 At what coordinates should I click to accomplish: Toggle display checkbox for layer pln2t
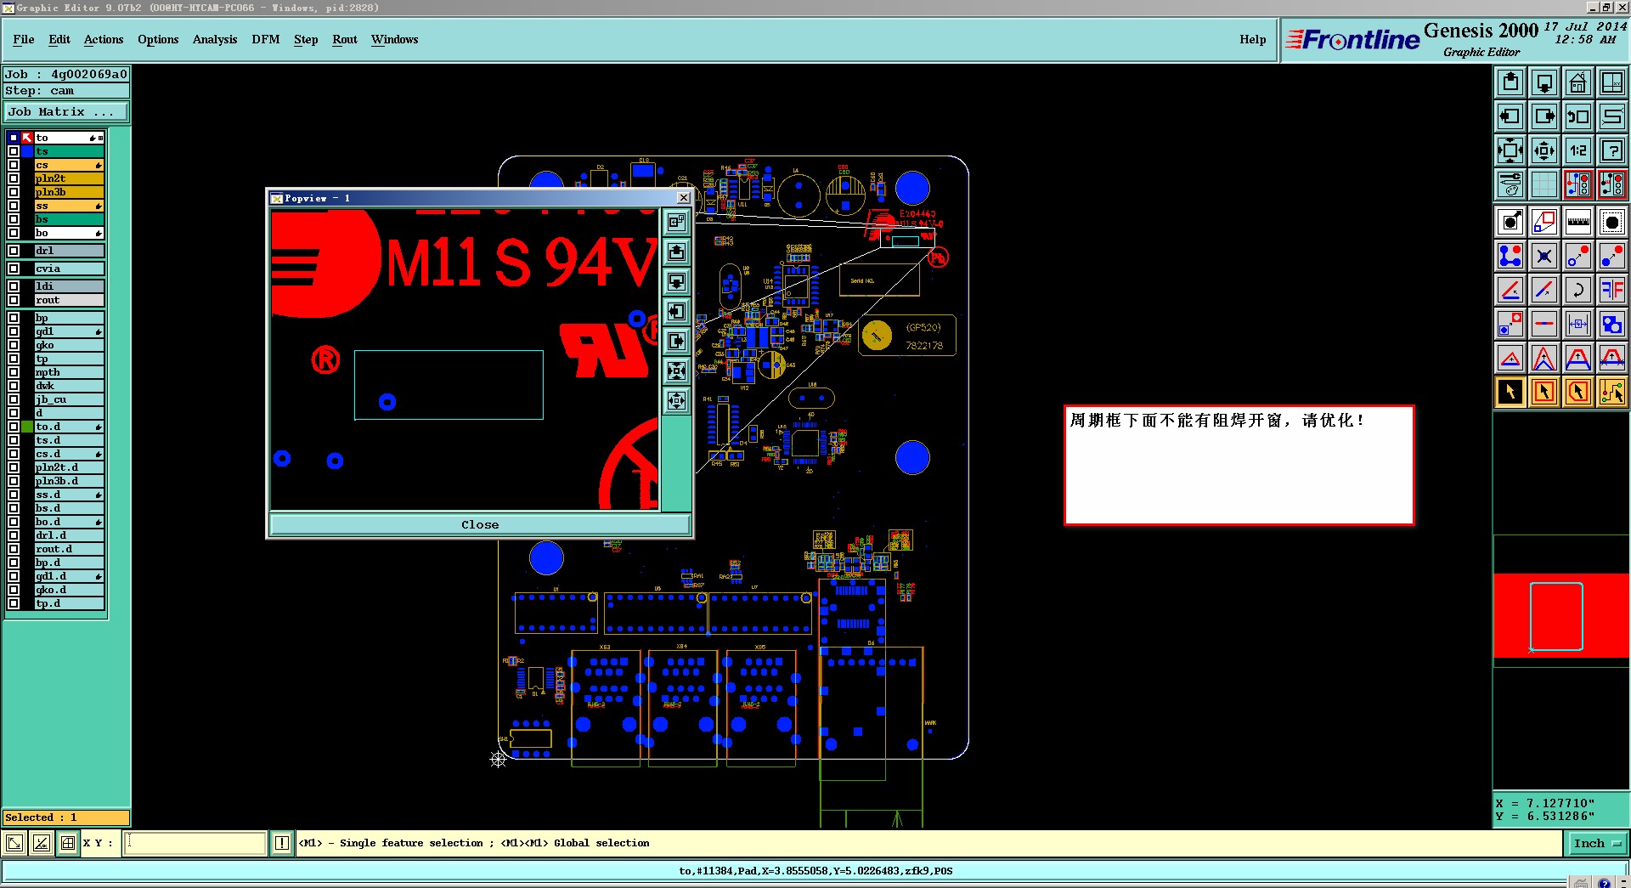point(14,178)
